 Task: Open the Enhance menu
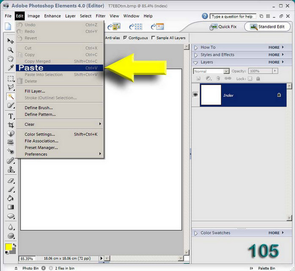click(52, 16)
